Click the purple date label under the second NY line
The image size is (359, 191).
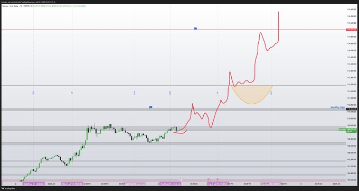pos(218,184)
